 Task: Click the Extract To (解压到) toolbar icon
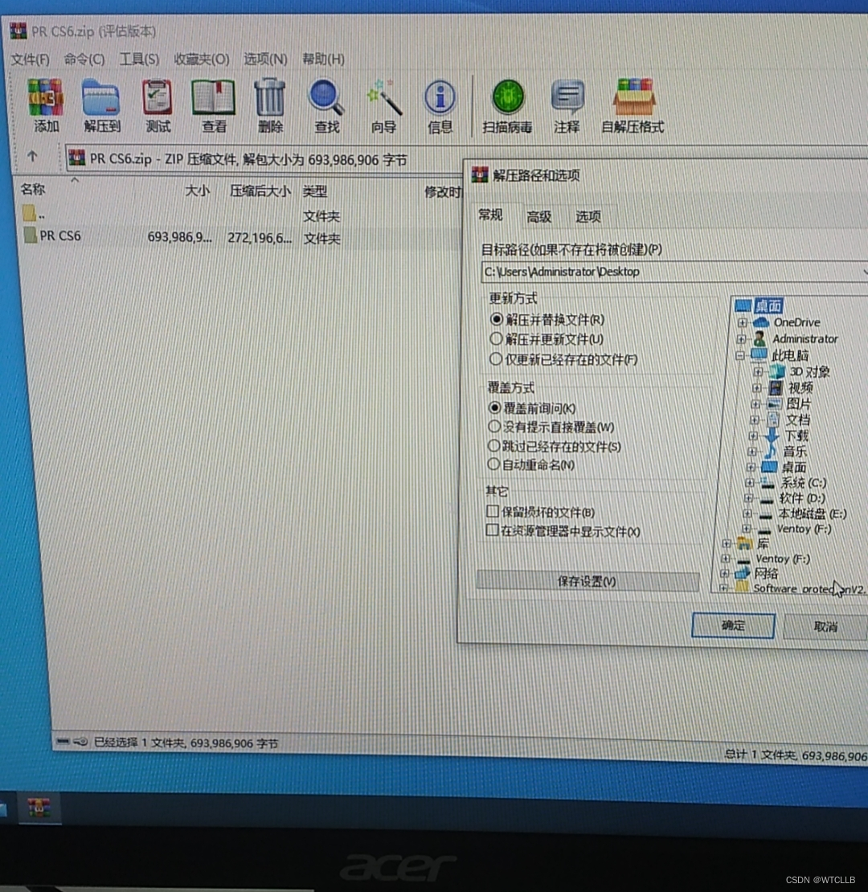(100, 98)
